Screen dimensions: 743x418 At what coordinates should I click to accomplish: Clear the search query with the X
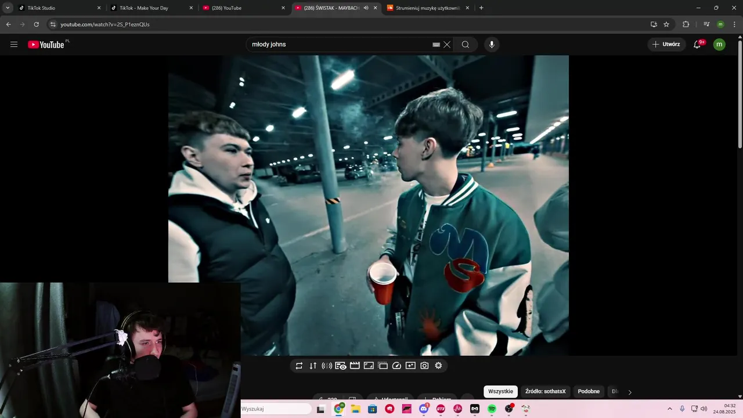point(447,44)
